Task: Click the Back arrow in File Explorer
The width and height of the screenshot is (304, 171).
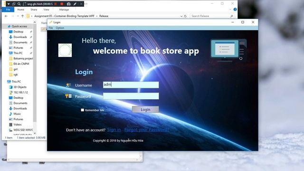Action: click(6, 16)
